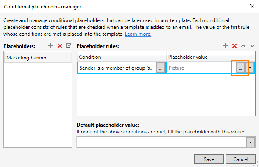Cancel and discard changes
Image resolution: width=259 pixels, height=167 pixels.
coord(240,159)
